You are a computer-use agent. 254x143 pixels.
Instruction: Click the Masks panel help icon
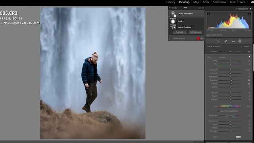200,8
